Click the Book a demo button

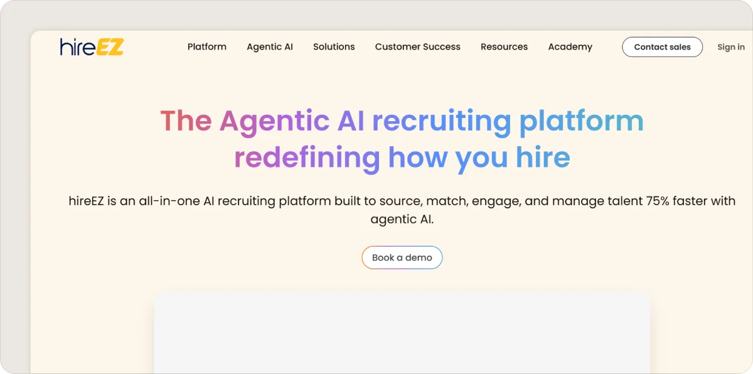(x=402, y=257)
